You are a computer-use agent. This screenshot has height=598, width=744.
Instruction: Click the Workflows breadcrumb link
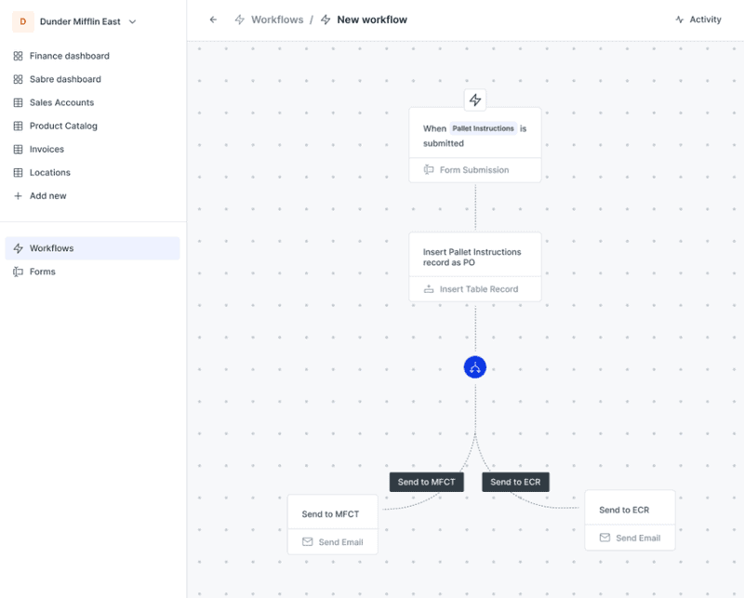(x=277, y=20)
